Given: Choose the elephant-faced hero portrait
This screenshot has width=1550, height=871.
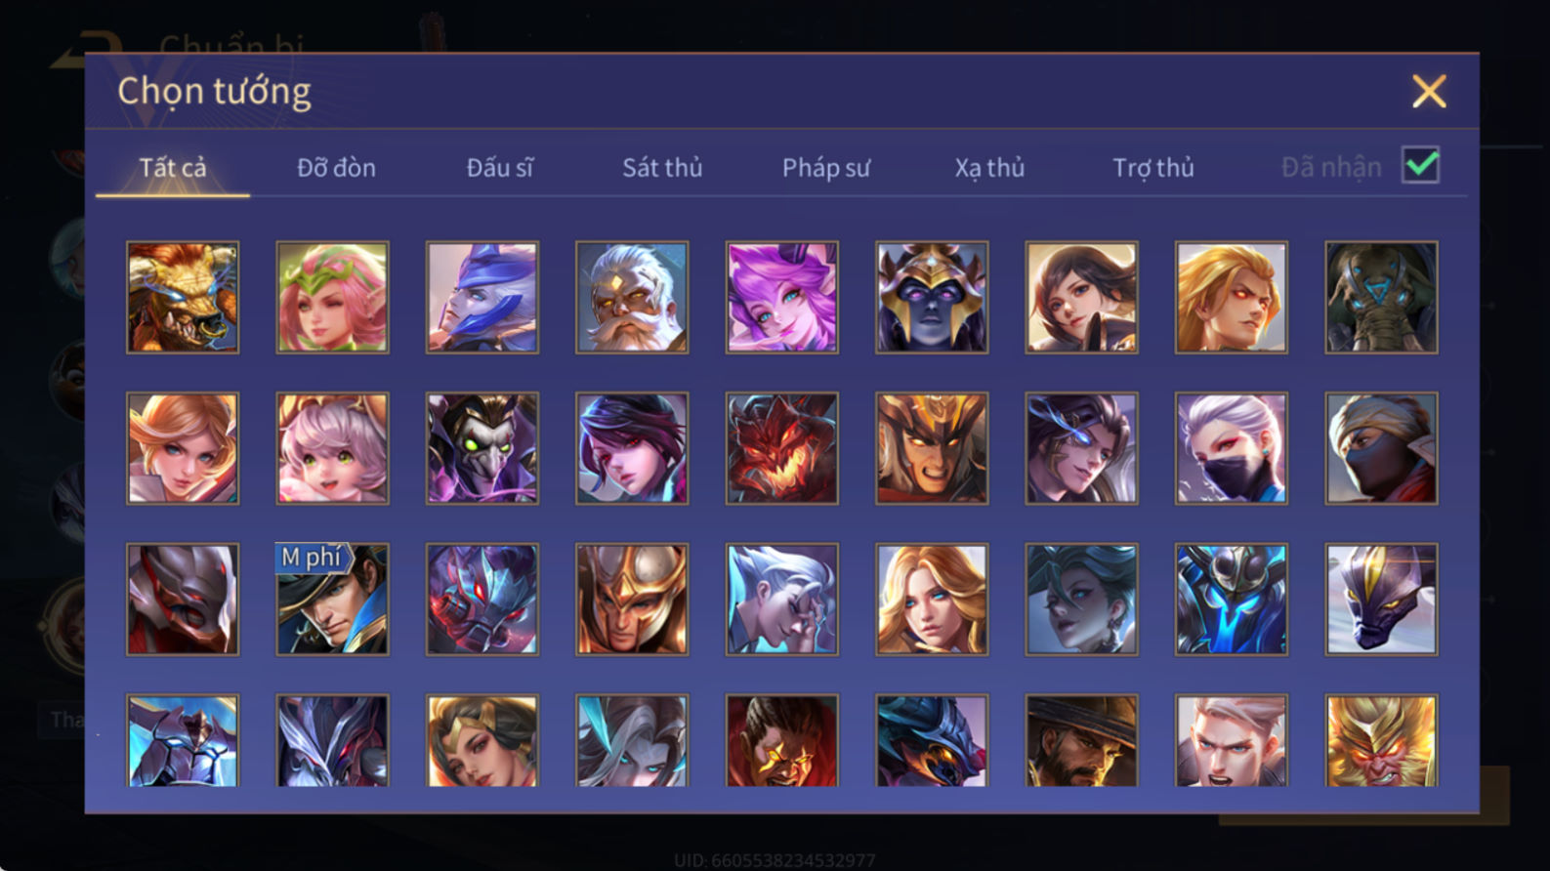Looking at the screenshot, I should [1381, 298].
